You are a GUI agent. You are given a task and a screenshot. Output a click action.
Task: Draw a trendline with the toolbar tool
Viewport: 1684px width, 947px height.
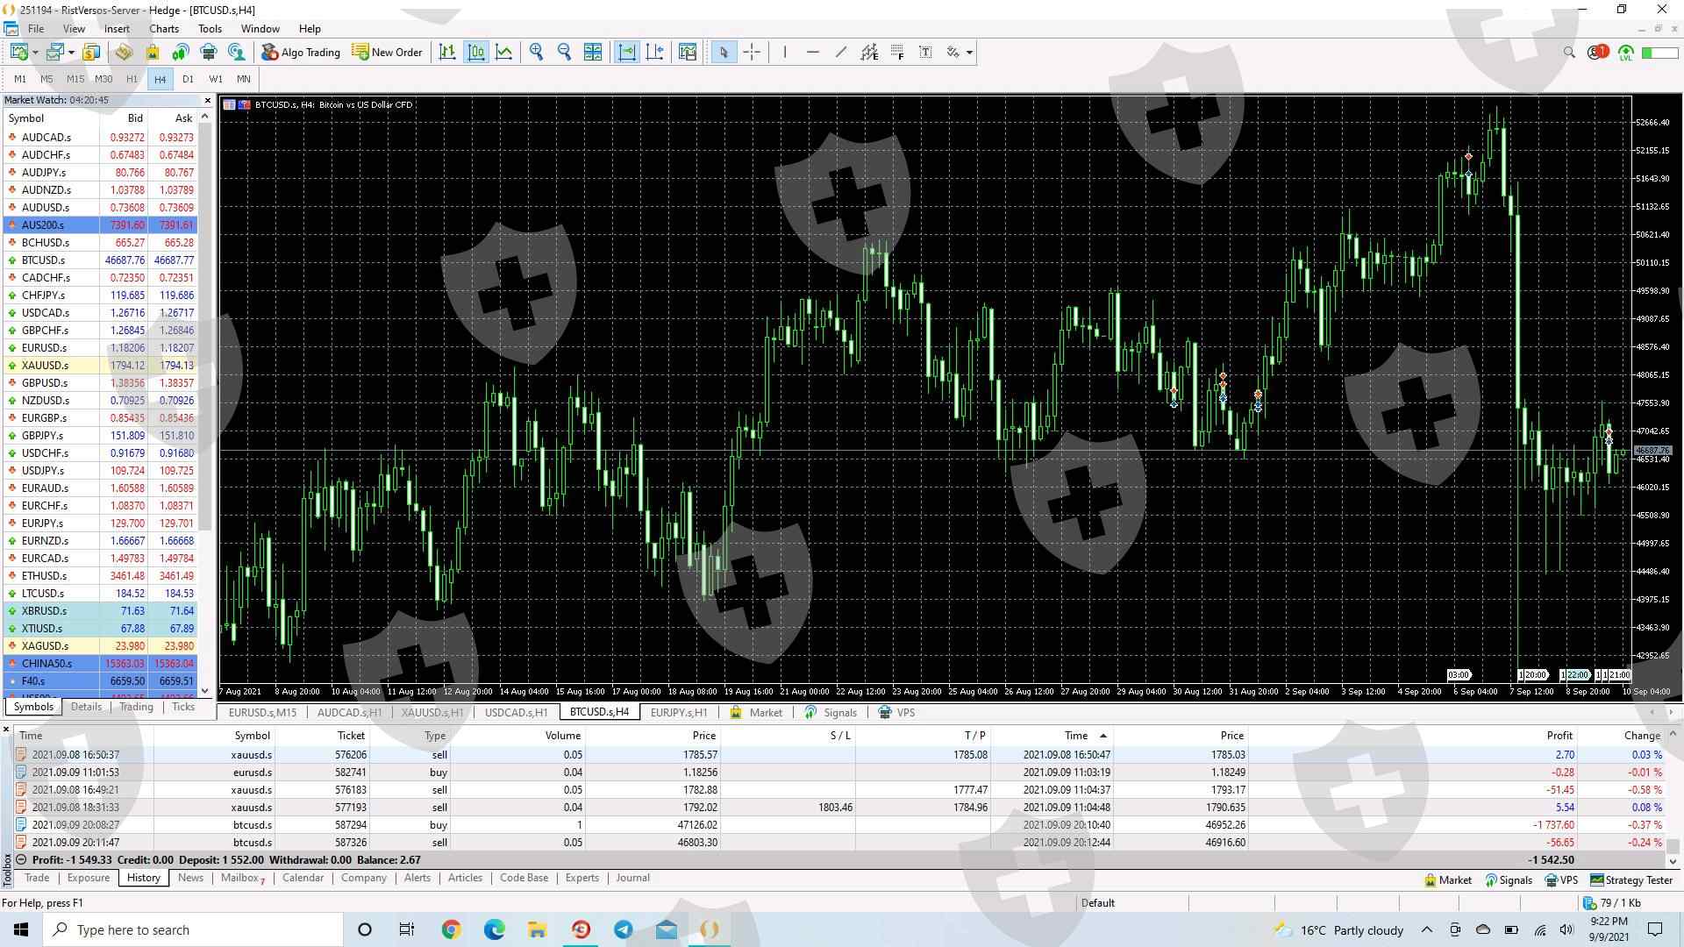tap(841, 53)
